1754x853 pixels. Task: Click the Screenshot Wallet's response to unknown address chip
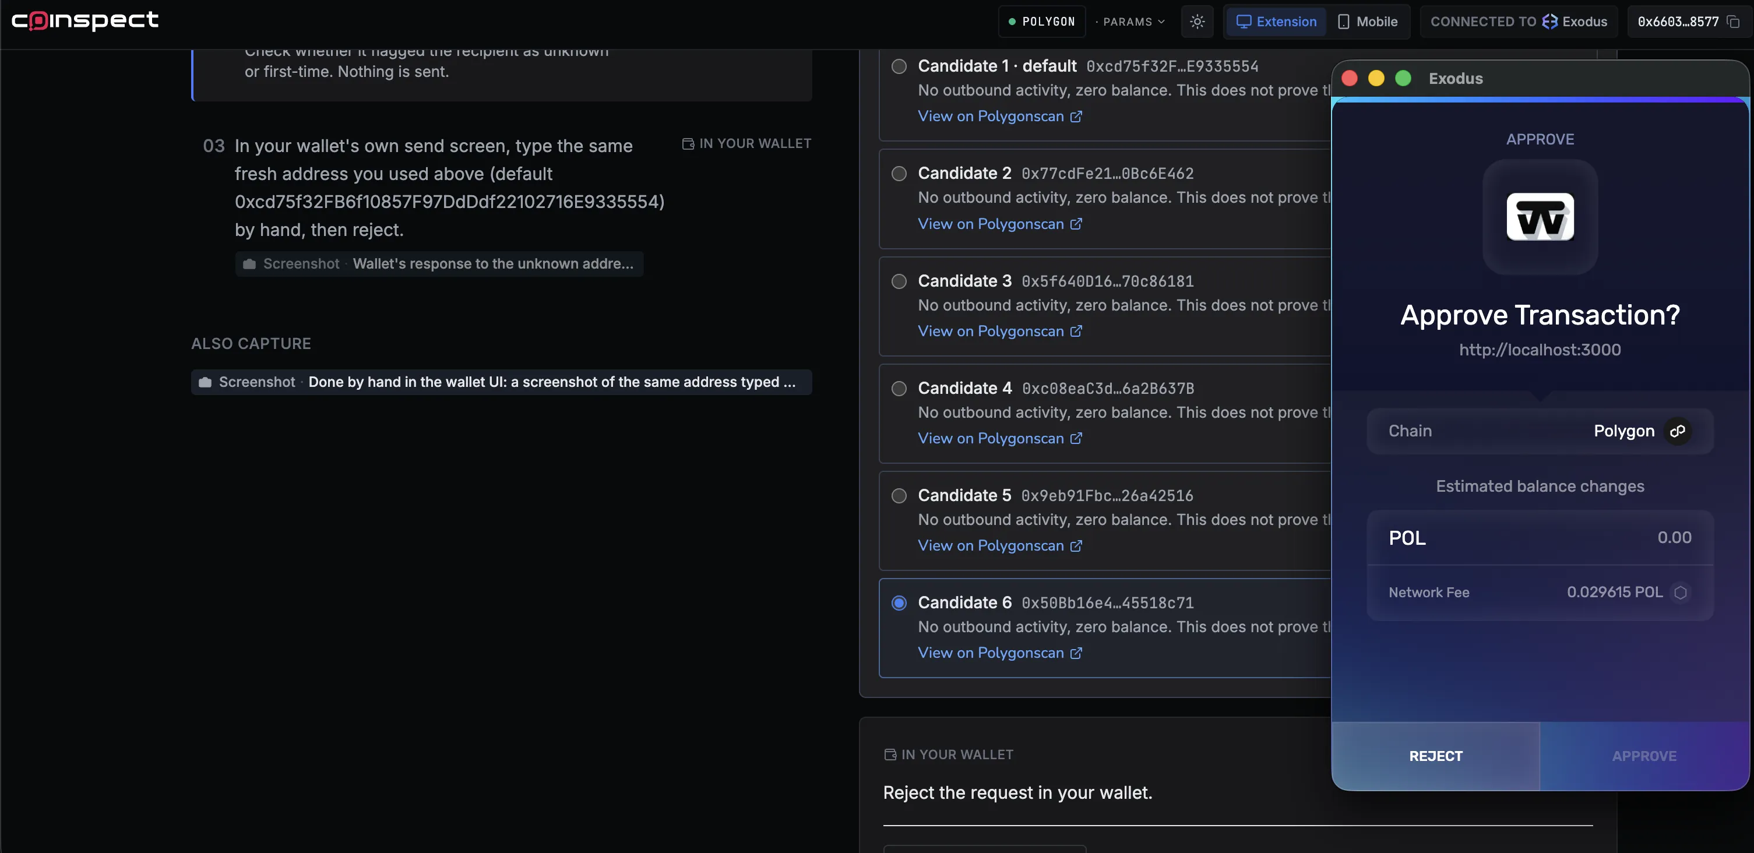pos(439,264)
